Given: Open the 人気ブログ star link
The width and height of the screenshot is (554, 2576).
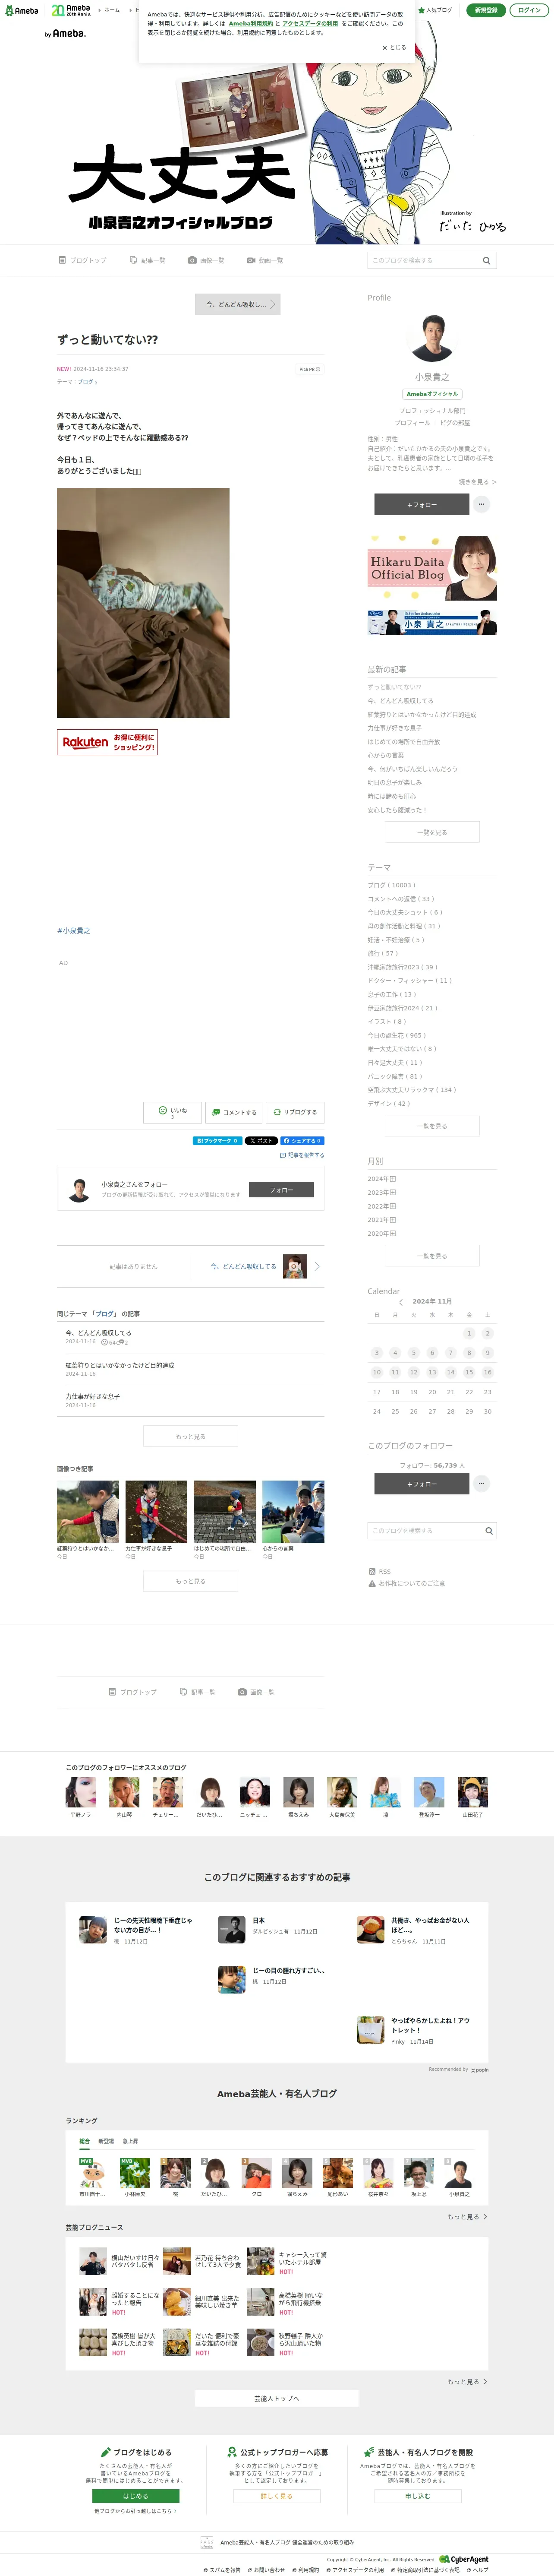Looking at the screenshot, I should coord(435,10).
